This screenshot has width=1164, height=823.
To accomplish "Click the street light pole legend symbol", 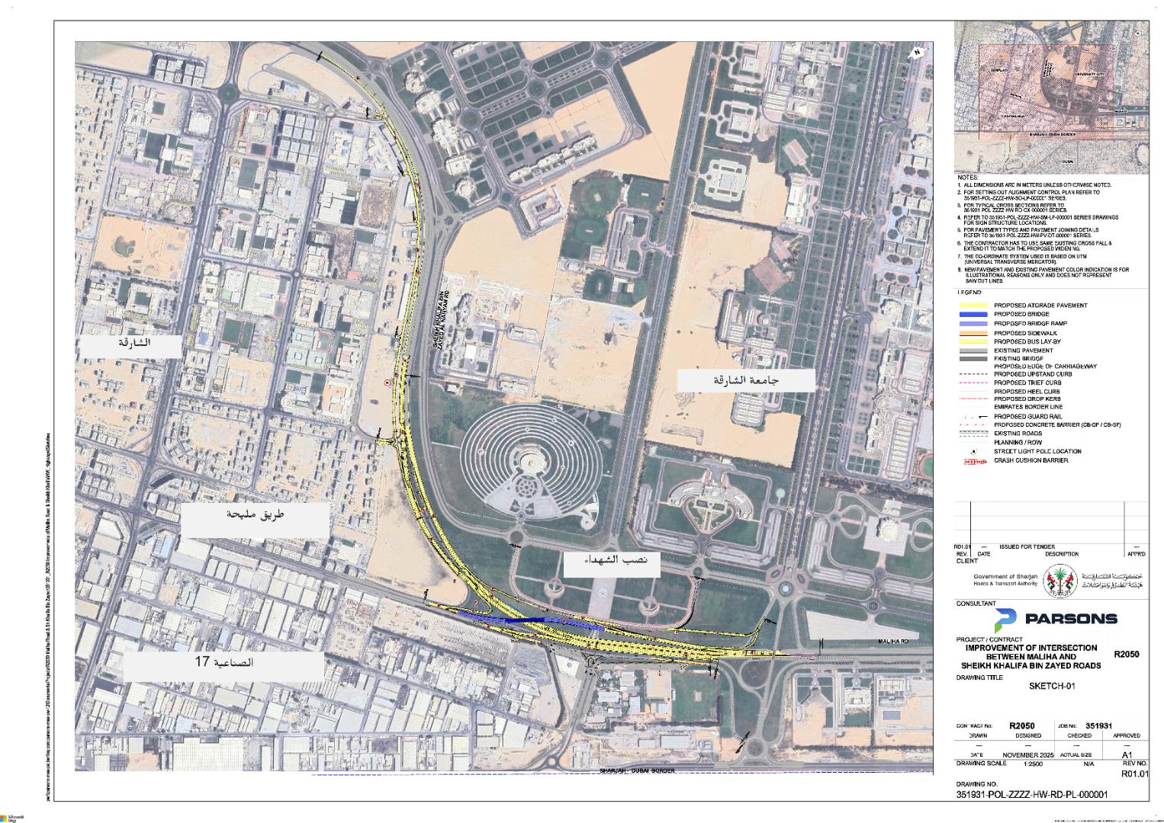I will click(x=973, y=452).
